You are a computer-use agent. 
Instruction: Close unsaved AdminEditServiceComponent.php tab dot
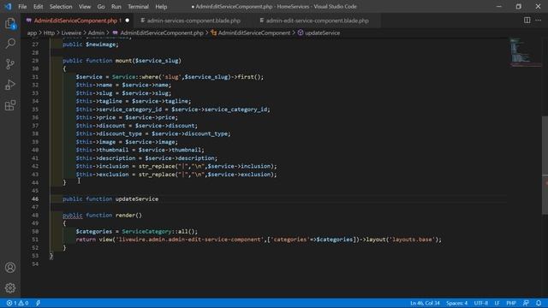pyautogui.click(x=128, y=21)
